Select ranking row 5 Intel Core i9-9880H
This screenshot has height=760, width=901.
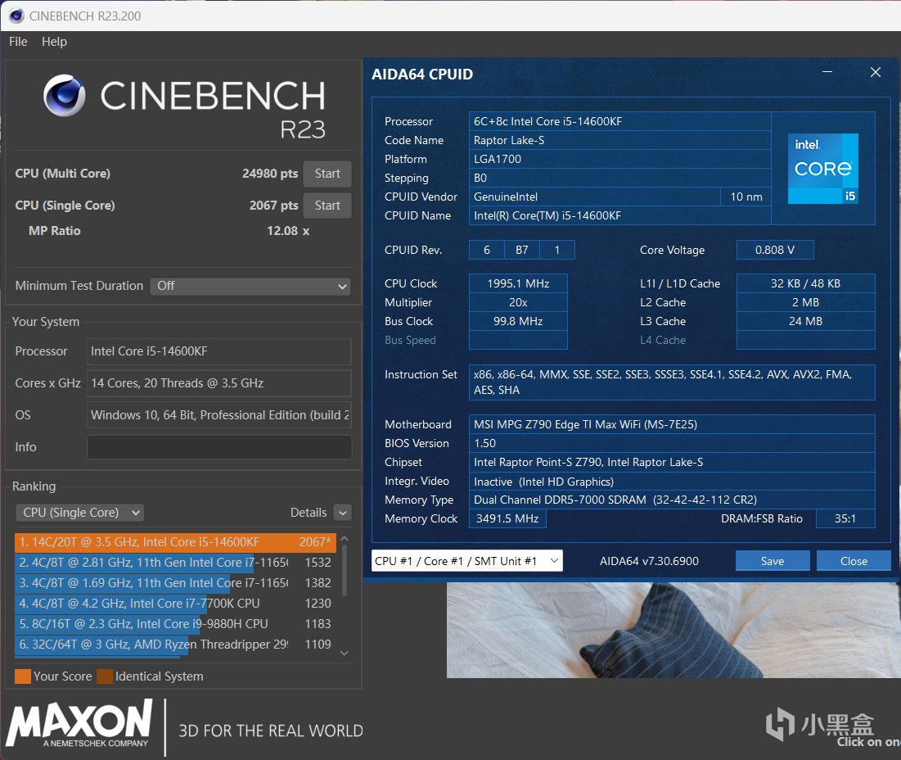175,624
